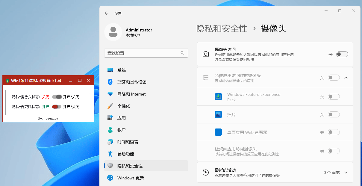Image resolution: width=362 pixels, height=186 pixels.
Task: Open the search suggestions in 查找设置
Action: [x=146, y=53]
